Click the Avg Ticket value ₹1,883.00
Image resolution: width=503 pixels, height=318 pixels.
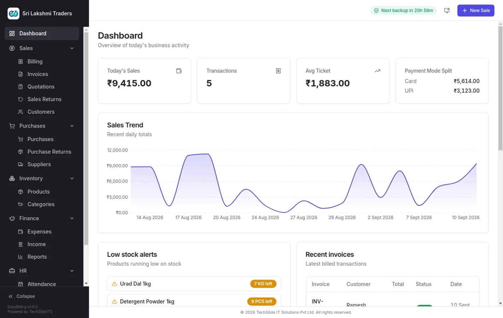[328, 83]
